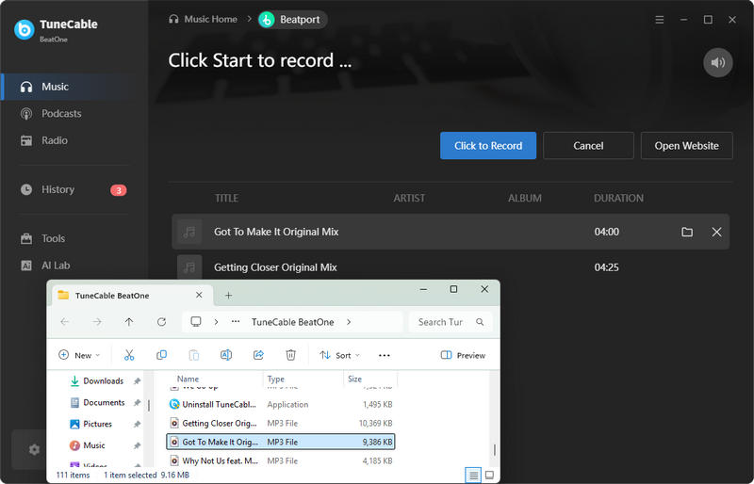The image size is (754, 484).
Task: Sort by Type column header
Action: click(276, 379)
